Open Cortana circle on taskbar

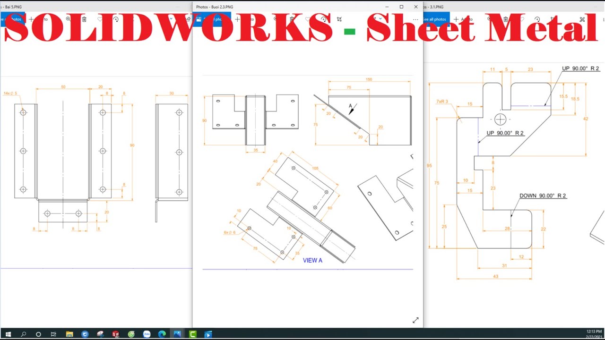[38, 334]
